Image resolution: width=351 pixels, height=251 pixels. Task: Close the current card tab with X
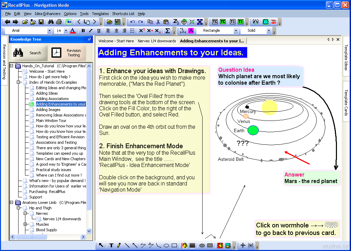(x=338, y=40)
